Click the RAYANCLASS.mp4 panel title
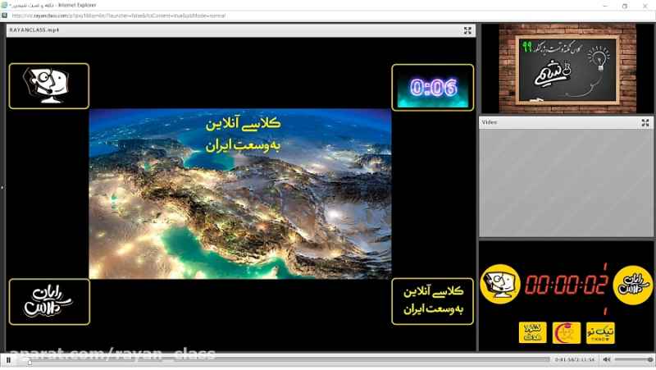Image resolution: width=656 pixels, height=370 pixels. point(34,30)
